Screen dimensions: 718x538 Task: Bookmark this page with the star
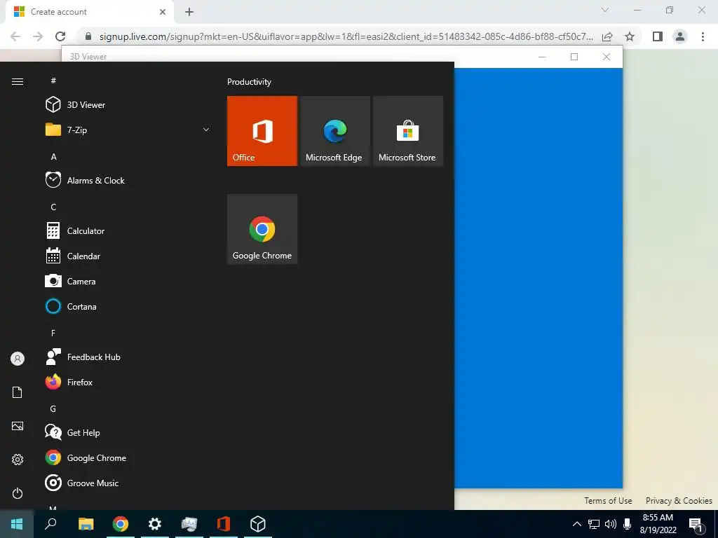(x=630, y=36)
